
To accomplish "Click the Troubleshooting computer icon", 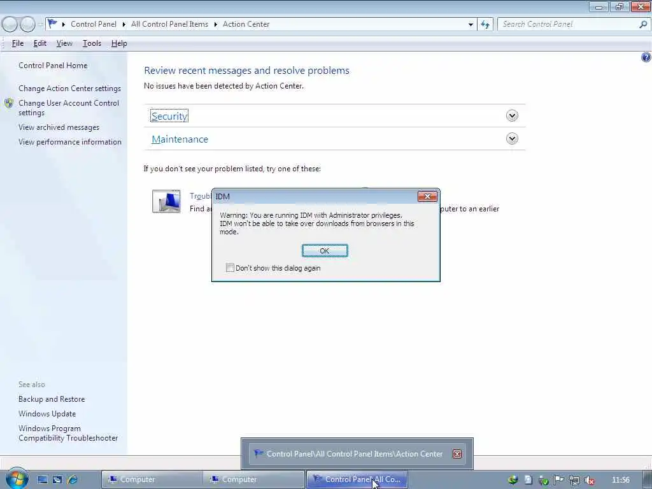I will click(166, 201).
